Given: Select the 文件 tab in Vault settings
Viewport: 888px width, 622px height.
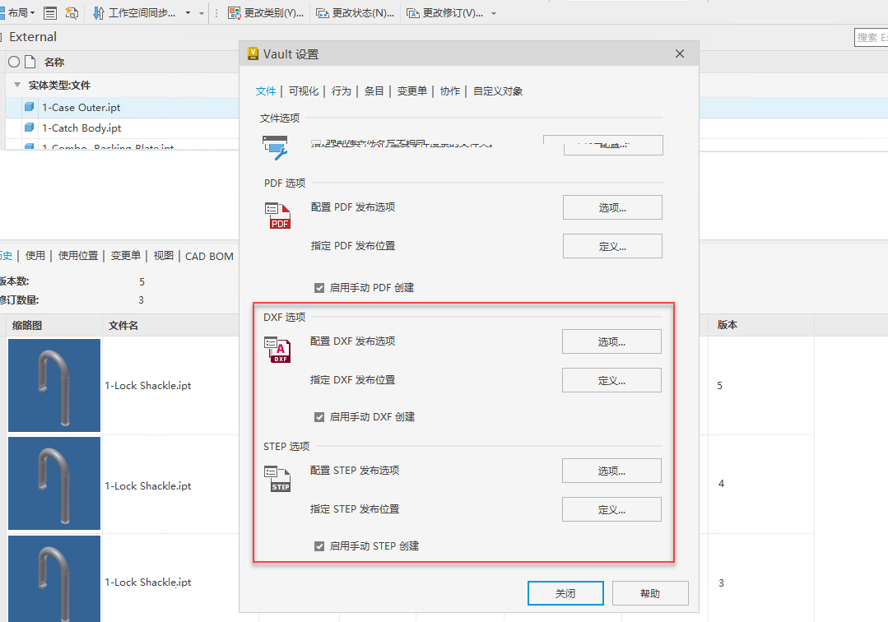Looking at the screenshot, I should [266, 91].
